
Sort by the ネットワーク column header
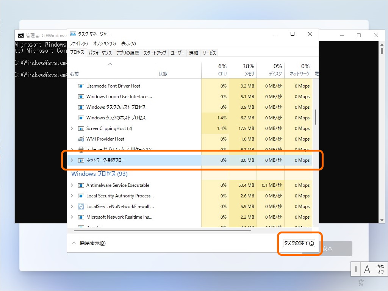click(299, 70)
